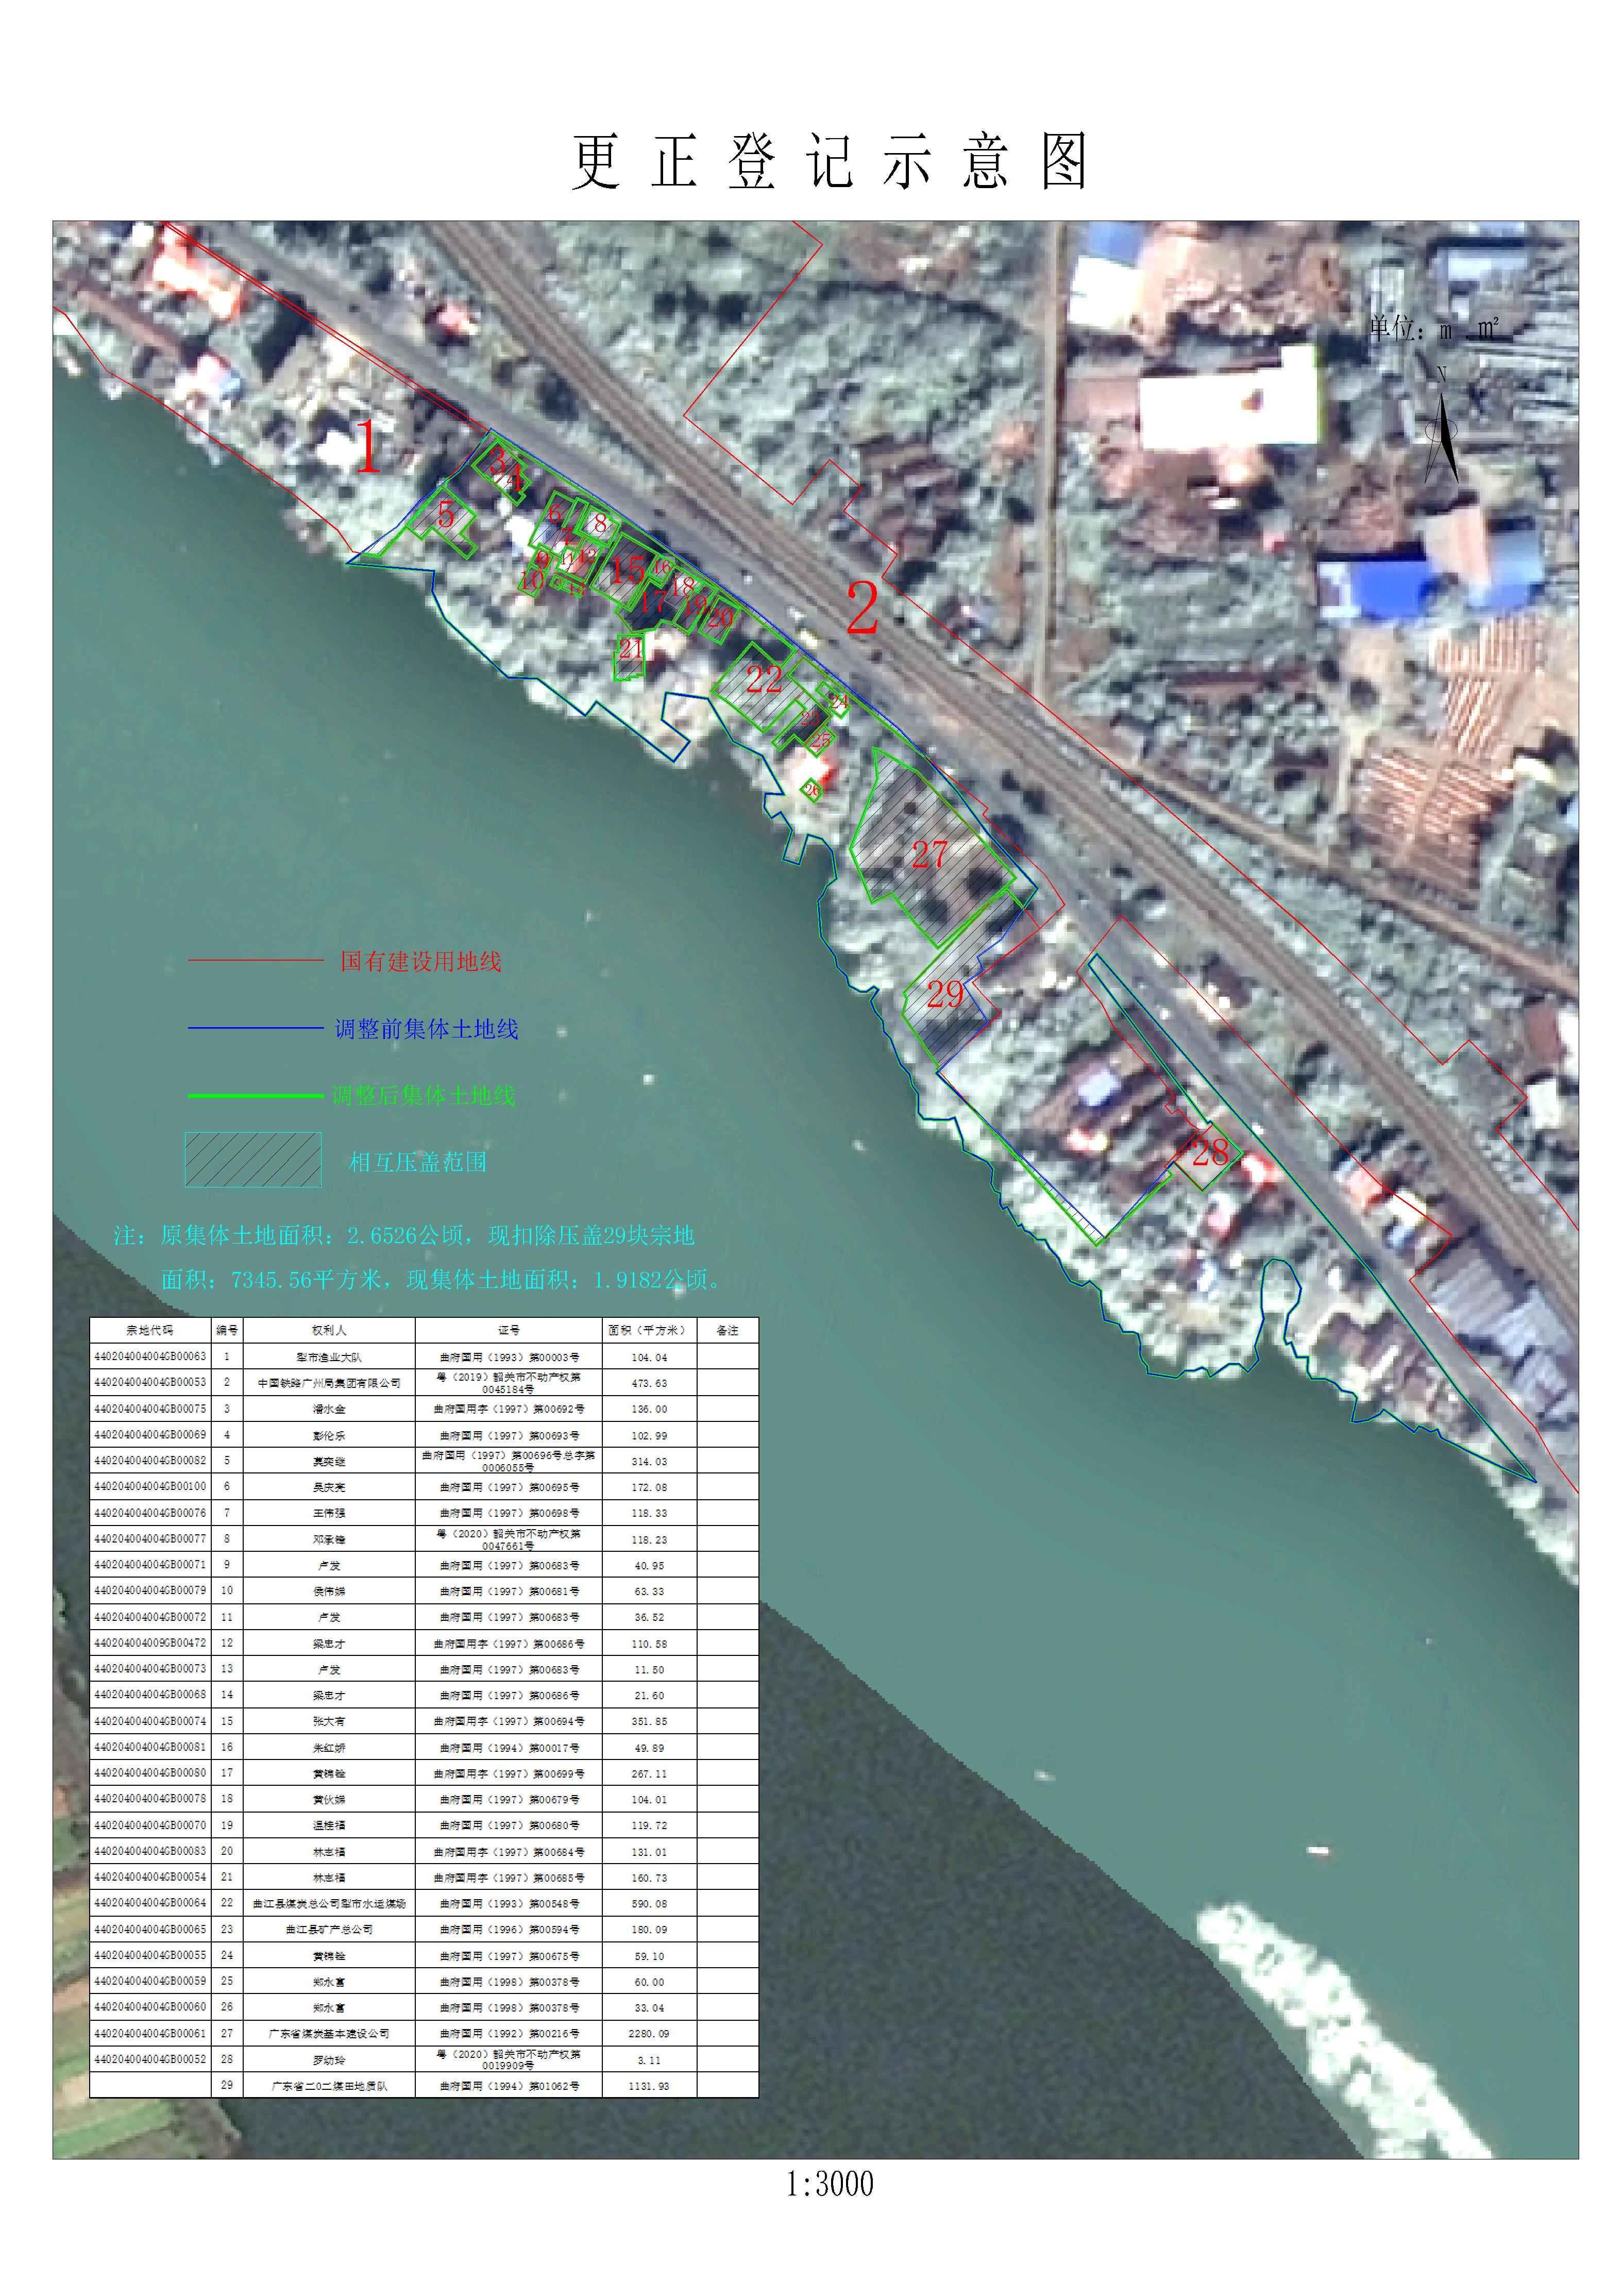Click area value '590.08'
1623x2296 pixels.
pos(648,1903)
